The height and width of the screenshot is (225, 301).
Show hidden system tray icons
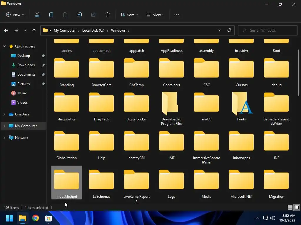click(257, 218)
